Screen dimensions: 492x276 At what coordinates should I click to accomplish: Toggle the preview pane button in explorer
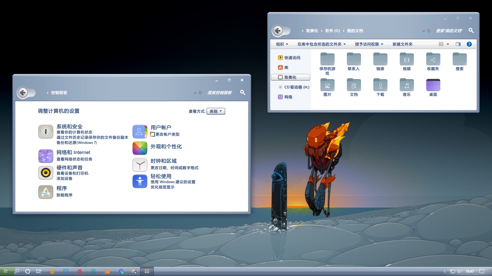coord(458,44)
